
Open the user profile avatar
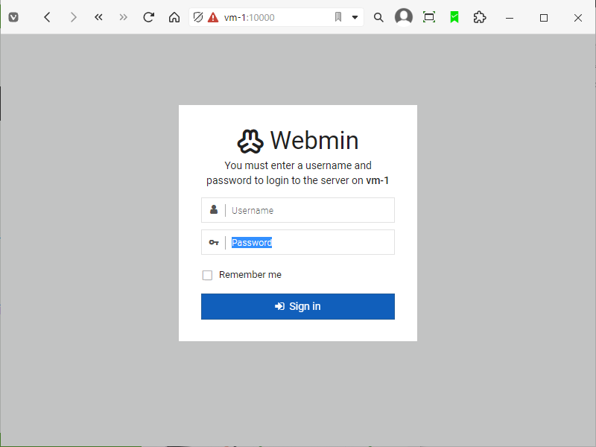(404, 17)
